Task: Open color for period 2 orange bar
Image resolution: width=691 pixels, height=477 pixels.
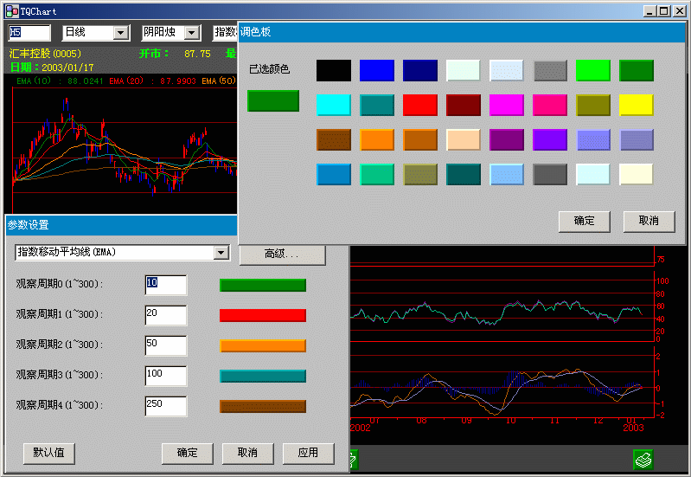Action: tap(263, 346)
